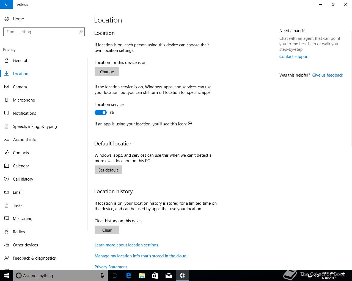Click Give us feedback link
352x281 pixels.
(328, 75)
